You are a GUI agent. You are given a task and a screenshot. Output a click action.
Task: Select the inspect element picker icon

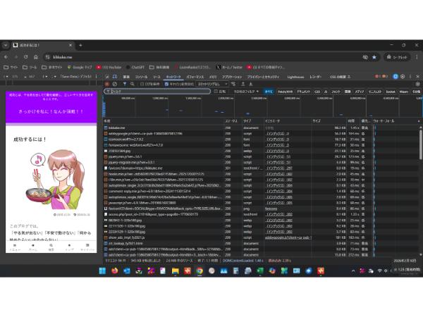tap(107, 77)
